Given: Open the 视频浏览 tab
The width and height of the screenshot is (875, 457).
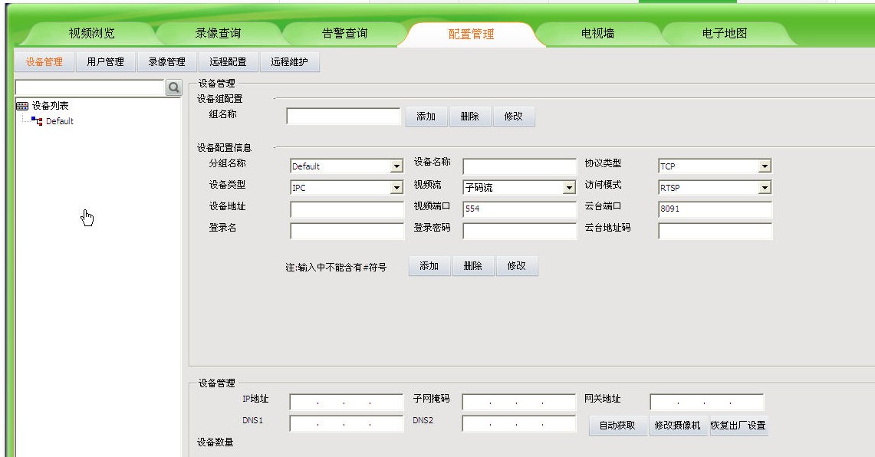Looking at the screenshot, I should click(x=91, y=34).
